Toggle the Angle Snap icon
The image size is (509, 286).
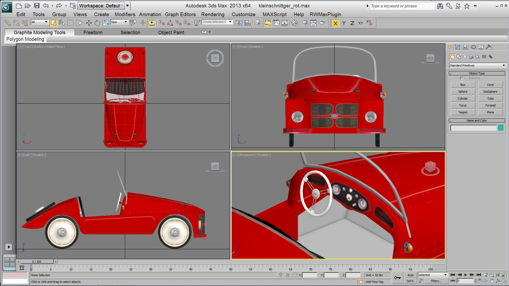coord(170,23)
